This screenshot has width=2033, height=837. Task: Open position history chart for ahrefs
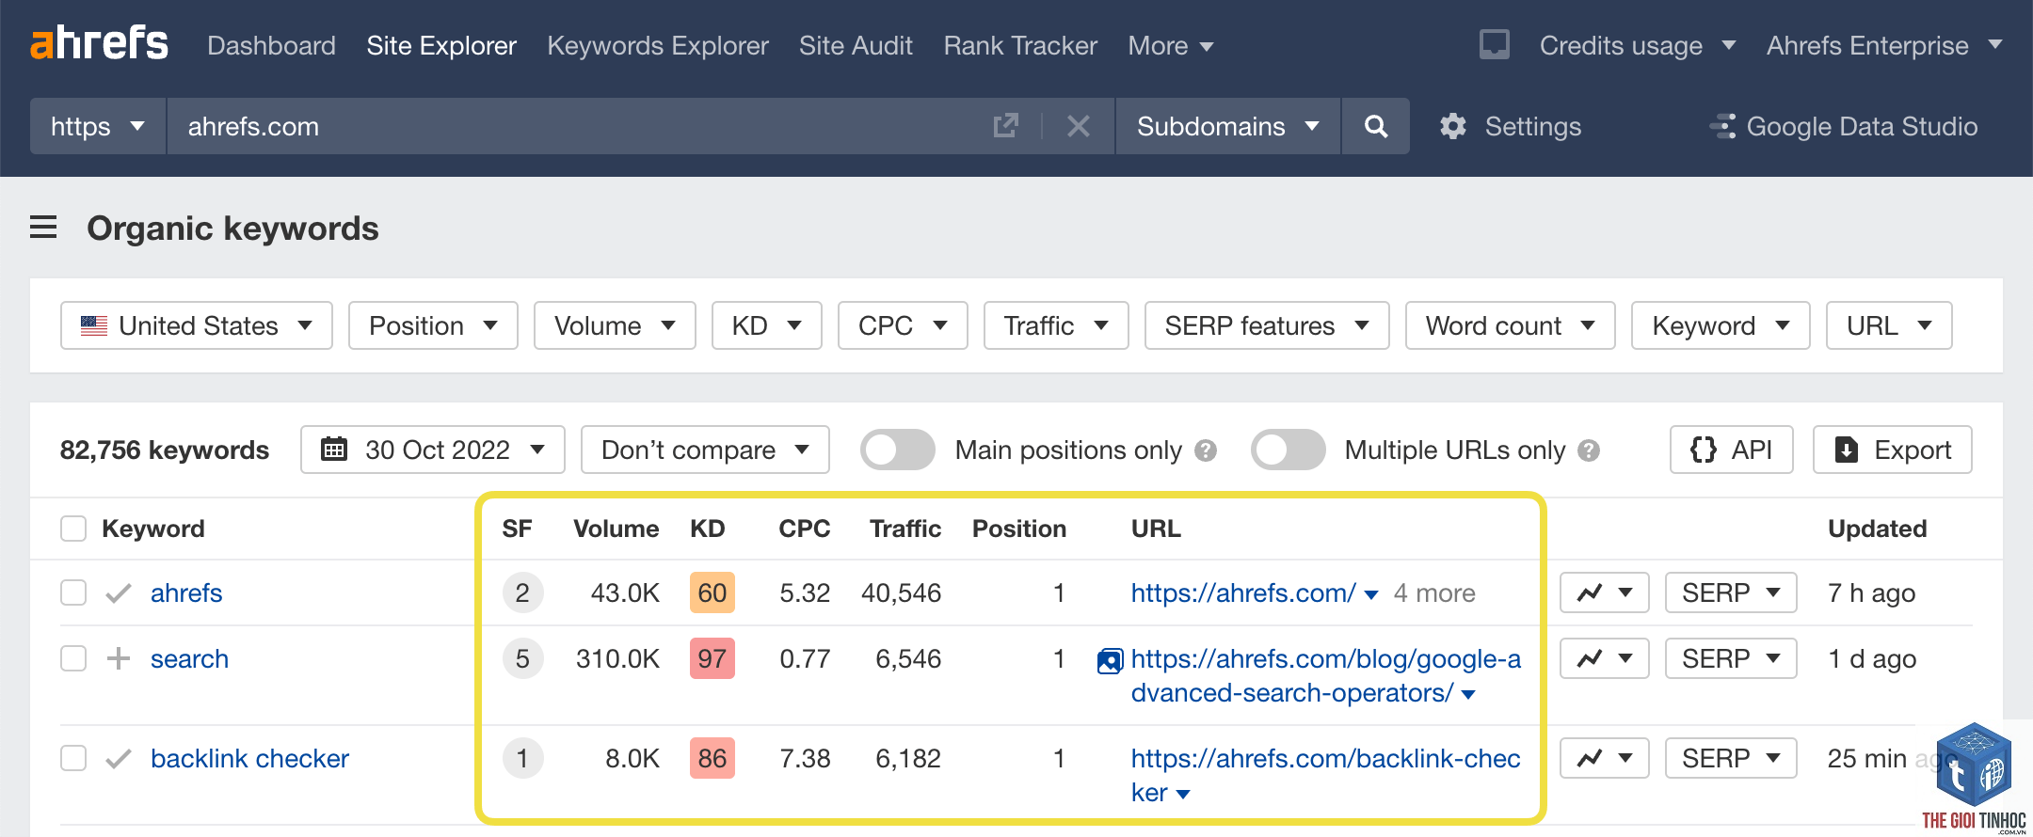pos(1605,592)
